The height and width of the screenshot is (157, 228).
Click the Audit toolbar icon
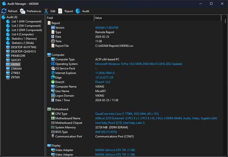pyautogui.click(x=78, y=11)
